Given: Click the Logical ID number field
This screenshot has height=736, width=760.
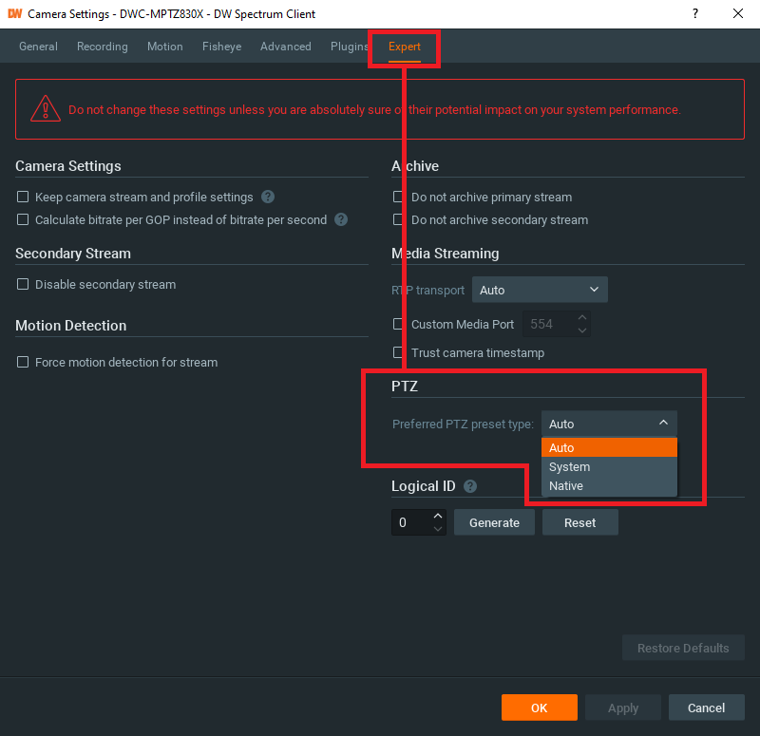Looking at the screenshot, I should (x=410, y=522).
